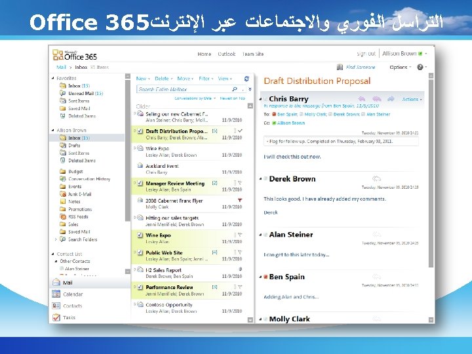Open the Delete dropdown menu
This screenshot has height=354, width=472.
point(164,79)
